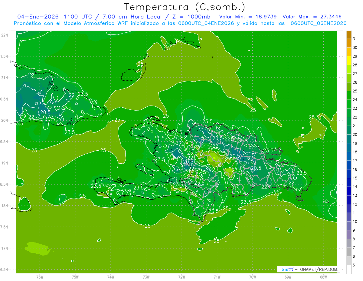Click the '68W' longitude axis label

pyautogui.click(x=323, y=277)
